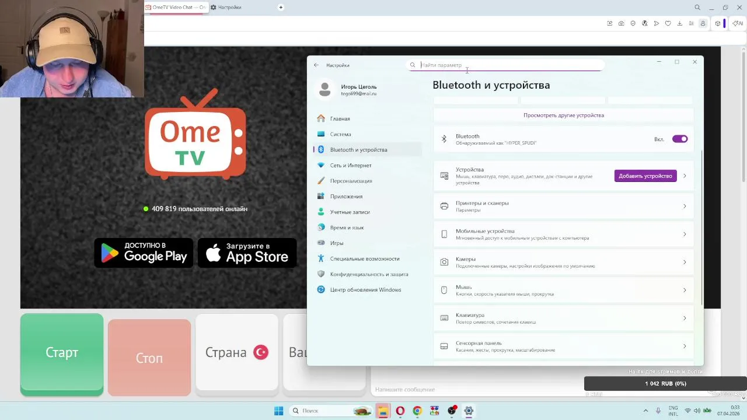Select Bluetooth и устройства in sidebar
This screenshot has height=420, width=747.
point(367,150)
